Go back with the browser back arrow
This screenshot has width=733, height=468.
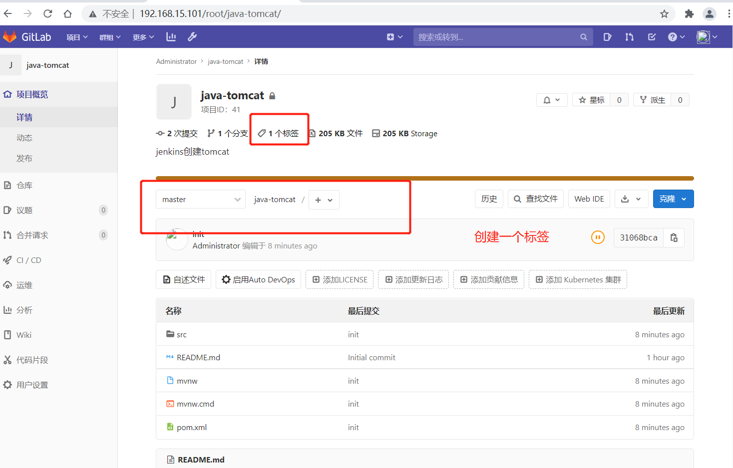coord(8,13)
